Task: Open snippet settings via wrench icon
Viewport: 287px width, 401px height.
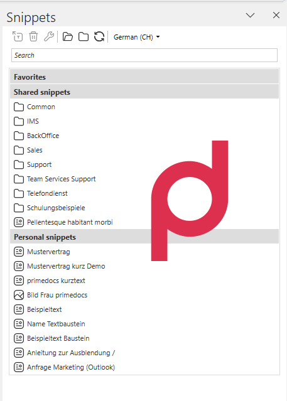Action: 48,36
